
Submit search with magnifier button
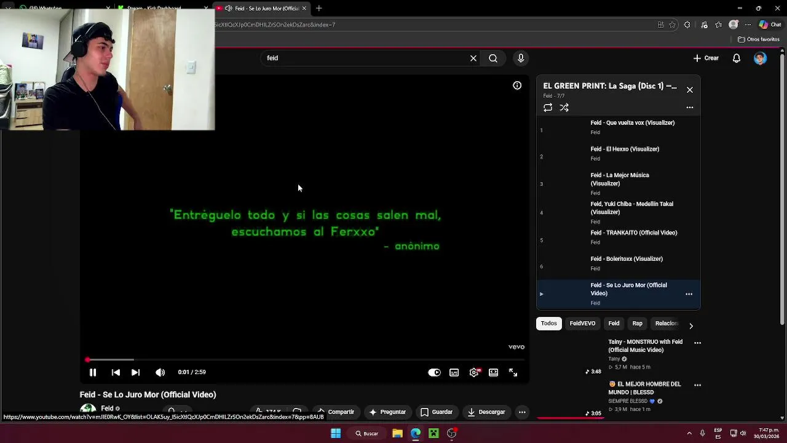pyautogui.click(x=493, y=58)
